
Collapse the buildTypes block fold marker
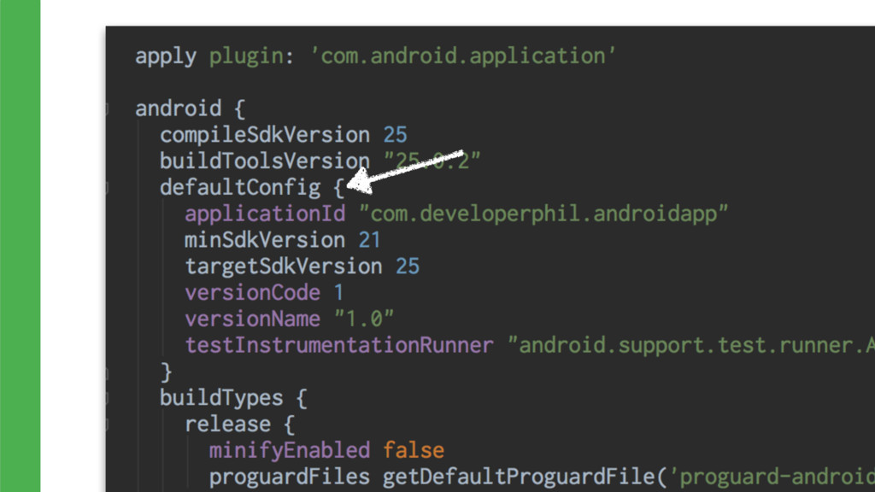(x=107, y=398)
